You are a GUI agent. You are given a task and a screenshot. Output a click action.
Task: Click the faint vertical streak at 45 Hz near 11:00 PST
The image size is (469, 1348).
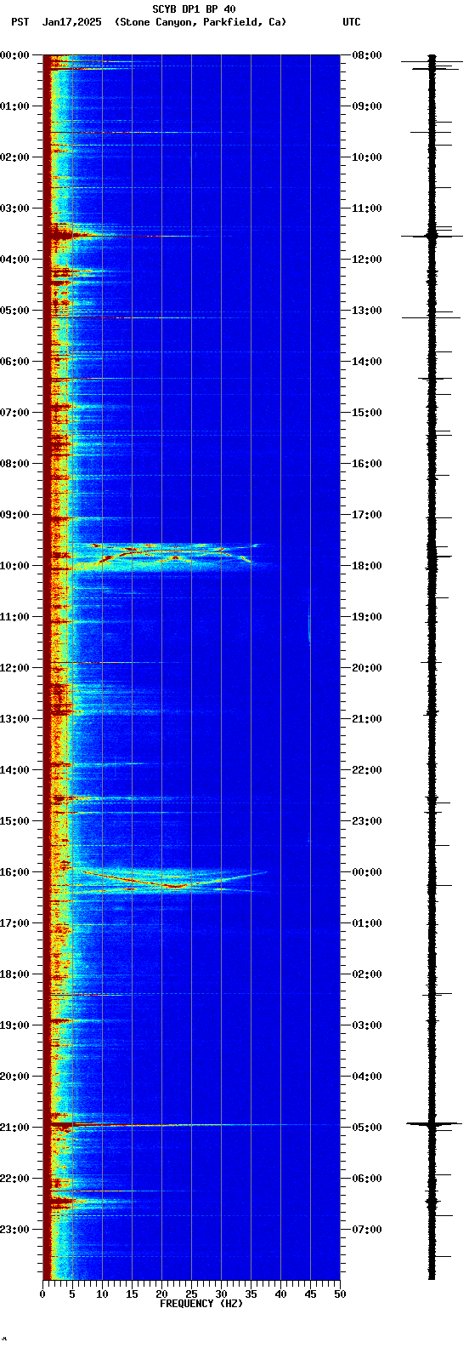pos(309,625)
